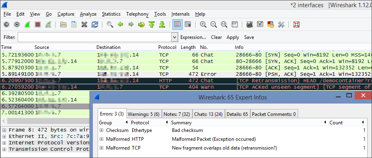
Task: Sort packets by Length column header
Action: (x=190, y=47)
